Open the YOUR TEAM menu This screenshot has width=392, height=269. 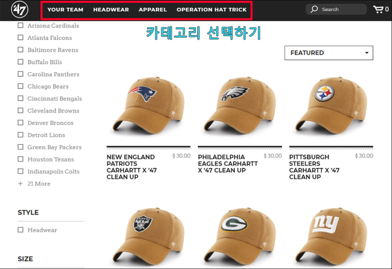point(65,9)
